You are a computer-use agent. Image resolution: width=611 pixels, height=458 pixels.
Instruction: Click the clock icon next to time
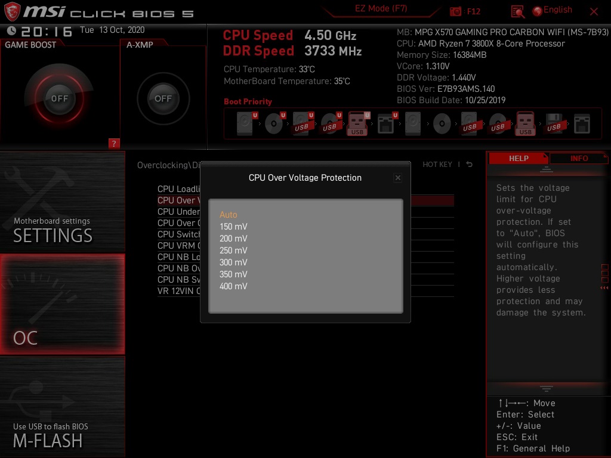click(12, 31)
